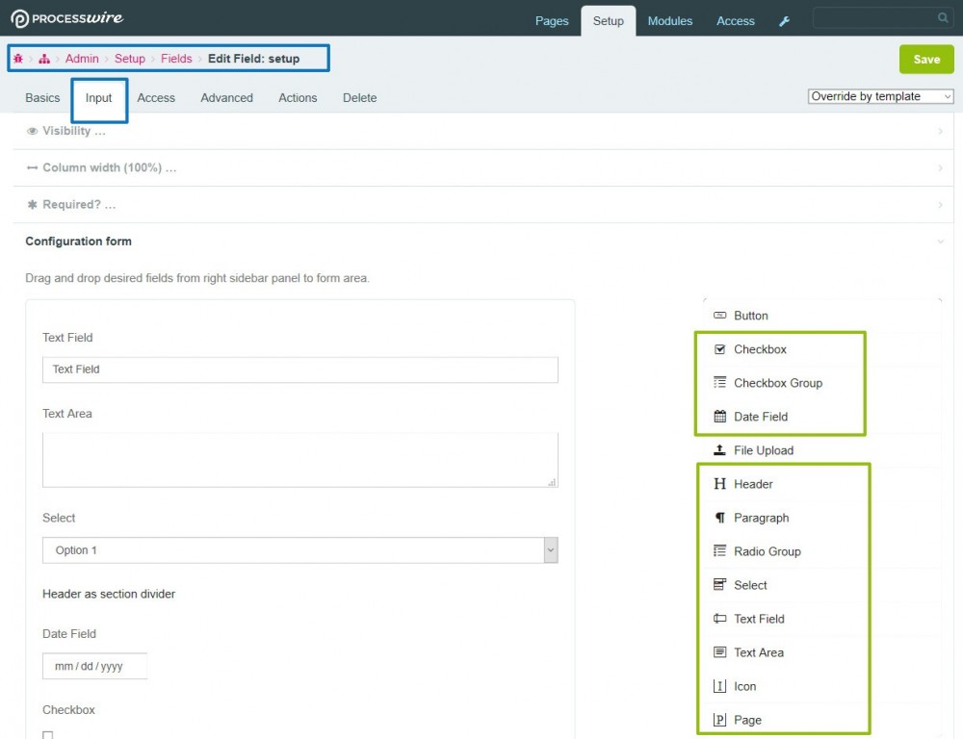963x739 pixels.
Task: Click the search magnifier icon
Action: tap(943, 18)
